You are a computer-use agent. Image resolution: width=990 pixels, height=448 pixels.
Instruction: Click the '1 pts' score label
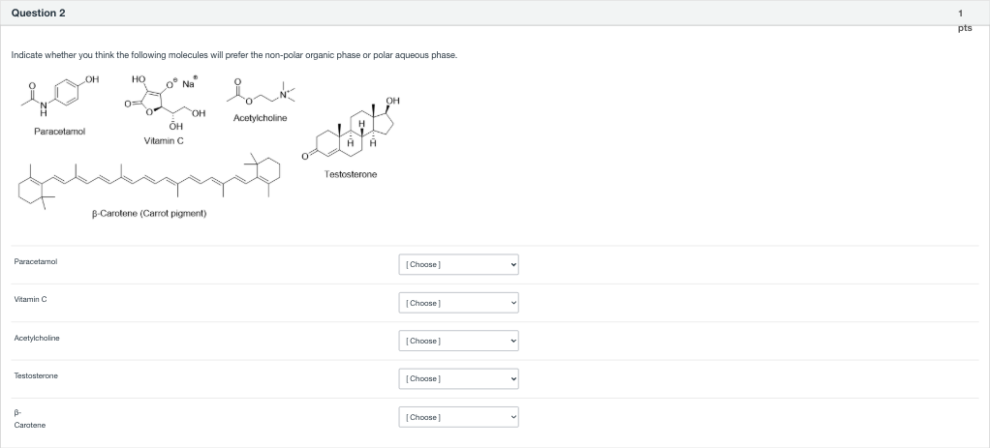pyautogui.click(x=964, y=20)
